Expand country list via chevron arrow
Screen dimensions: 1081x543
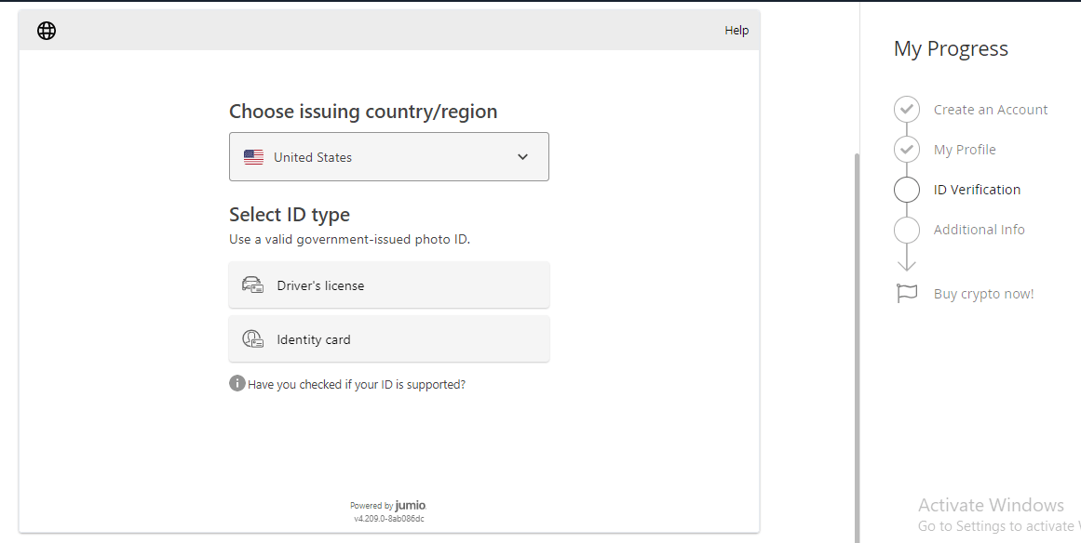(522, 157)
